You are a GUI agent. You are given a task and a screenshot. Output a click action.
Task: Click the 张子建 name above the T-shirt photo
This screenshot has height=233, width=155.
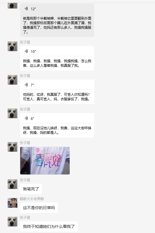pos(25,143)
